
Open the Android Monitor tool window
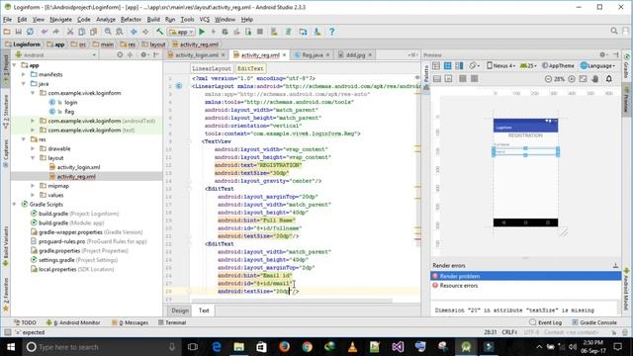pyautogui.click(x=73, y=322)
